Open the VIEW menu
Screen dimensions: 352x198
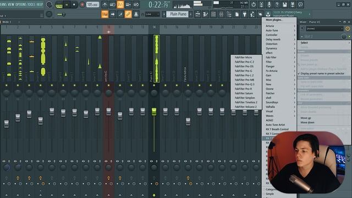point(11,4)
